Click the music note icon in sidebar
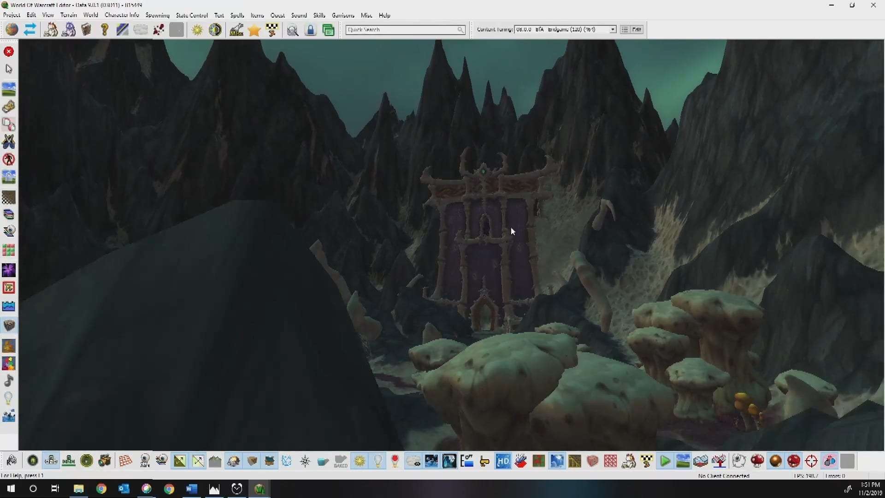885x498 pixels. pos(9,381)
